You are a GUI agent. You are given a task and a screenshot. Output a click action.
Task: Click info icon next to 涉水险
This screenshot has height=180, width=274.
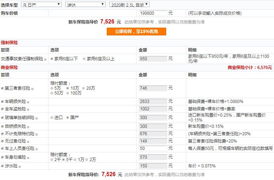click(20, 167)
